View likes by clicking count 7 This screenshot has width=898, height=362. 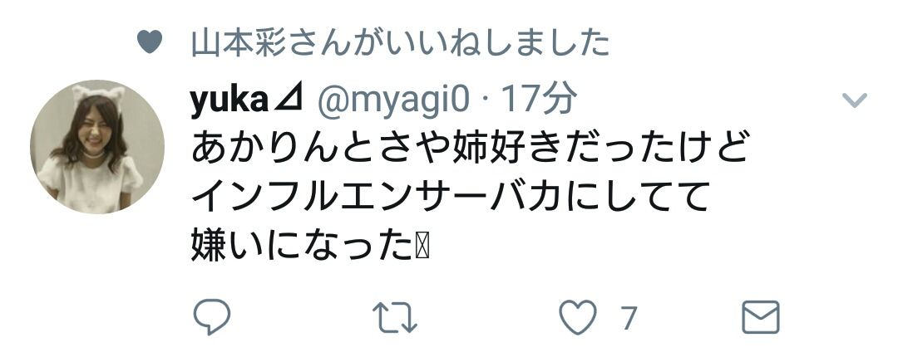(629, 318)
